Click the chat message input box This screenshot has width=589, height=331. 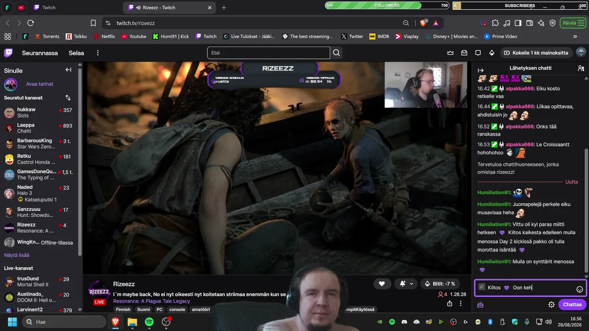pyautogui.click(x=530, y=288)
